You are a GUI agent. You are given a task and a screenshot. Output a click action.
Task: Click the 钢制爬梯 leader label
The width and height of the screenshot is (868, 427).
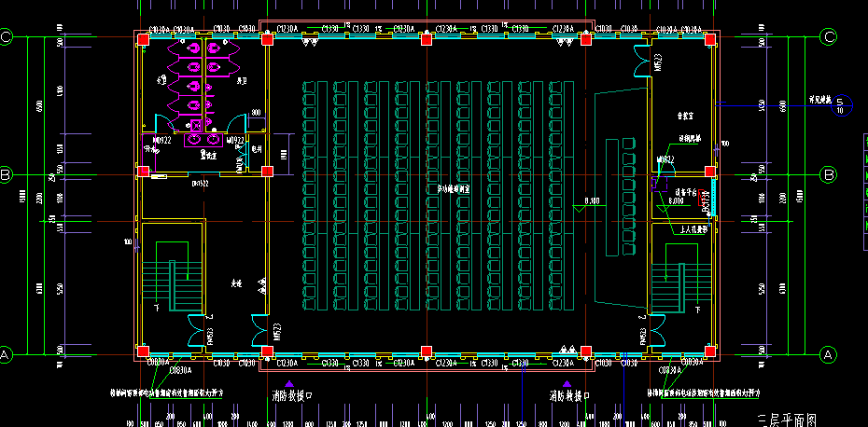click(690, 139)
